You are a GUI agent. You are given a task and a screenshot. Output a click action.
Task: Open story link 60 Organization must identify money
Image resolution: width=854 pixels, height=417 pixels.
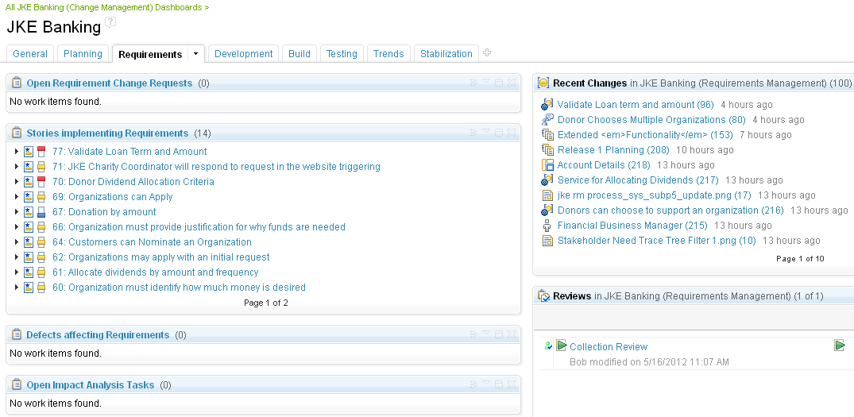tap(179, 288)
